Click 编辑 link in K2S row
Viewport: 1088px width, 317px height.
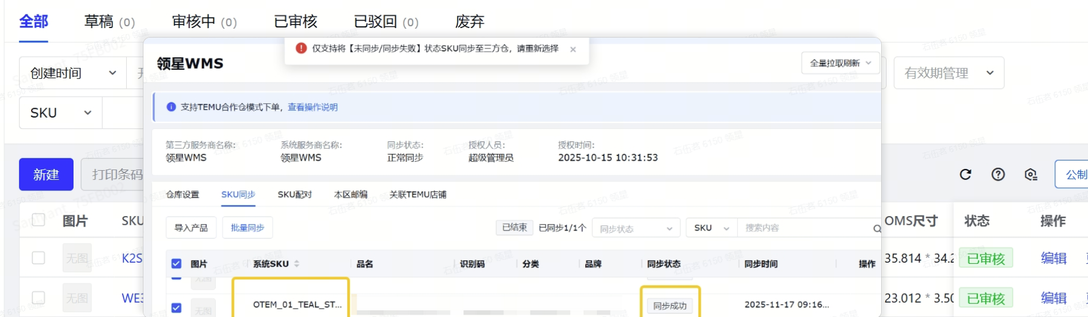point(1053,258)
